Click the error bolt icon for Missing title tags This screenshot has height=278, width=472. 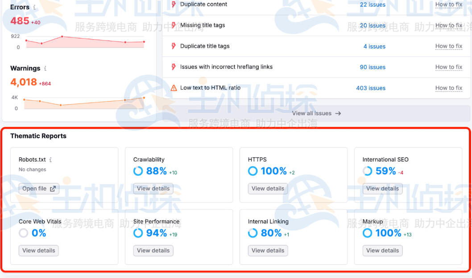click(174, 25)
